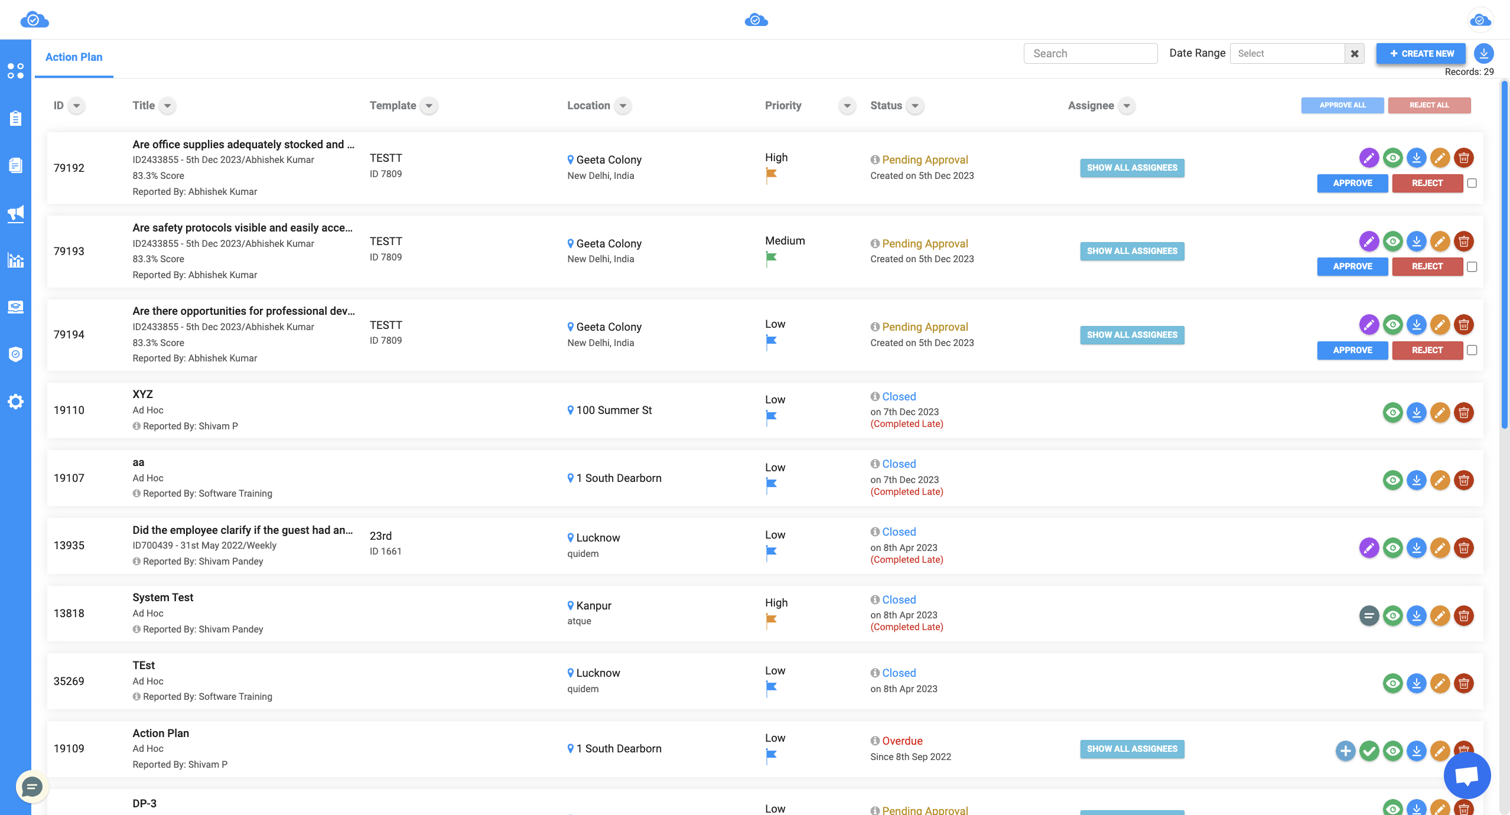Click the blue plus icon for row 19109
The image size is (1510, 815).
click(1345, 751)
